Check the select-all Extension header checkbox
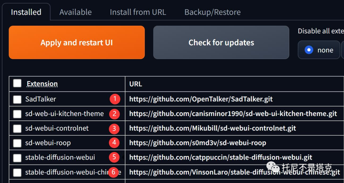 [x=17, y=84]
